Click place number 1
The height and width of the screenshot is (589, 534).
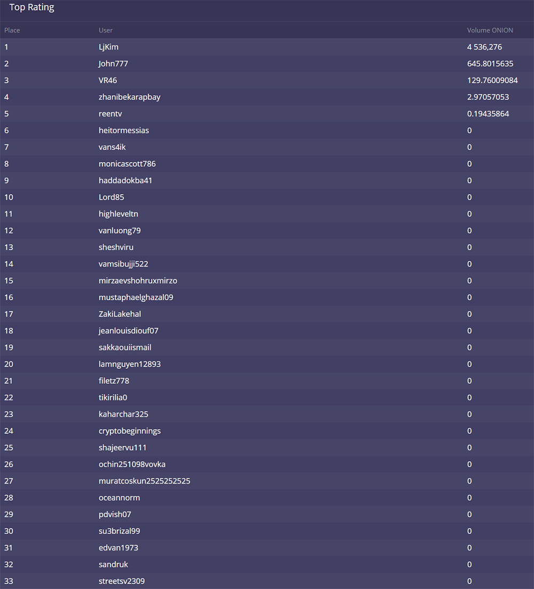coord(6,47)
